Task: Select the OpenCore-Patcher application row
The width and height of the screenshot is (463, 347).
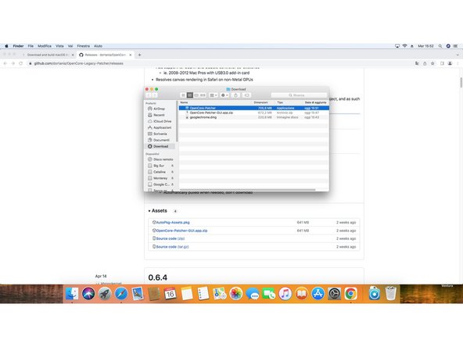Action: [x=254, y=108]
